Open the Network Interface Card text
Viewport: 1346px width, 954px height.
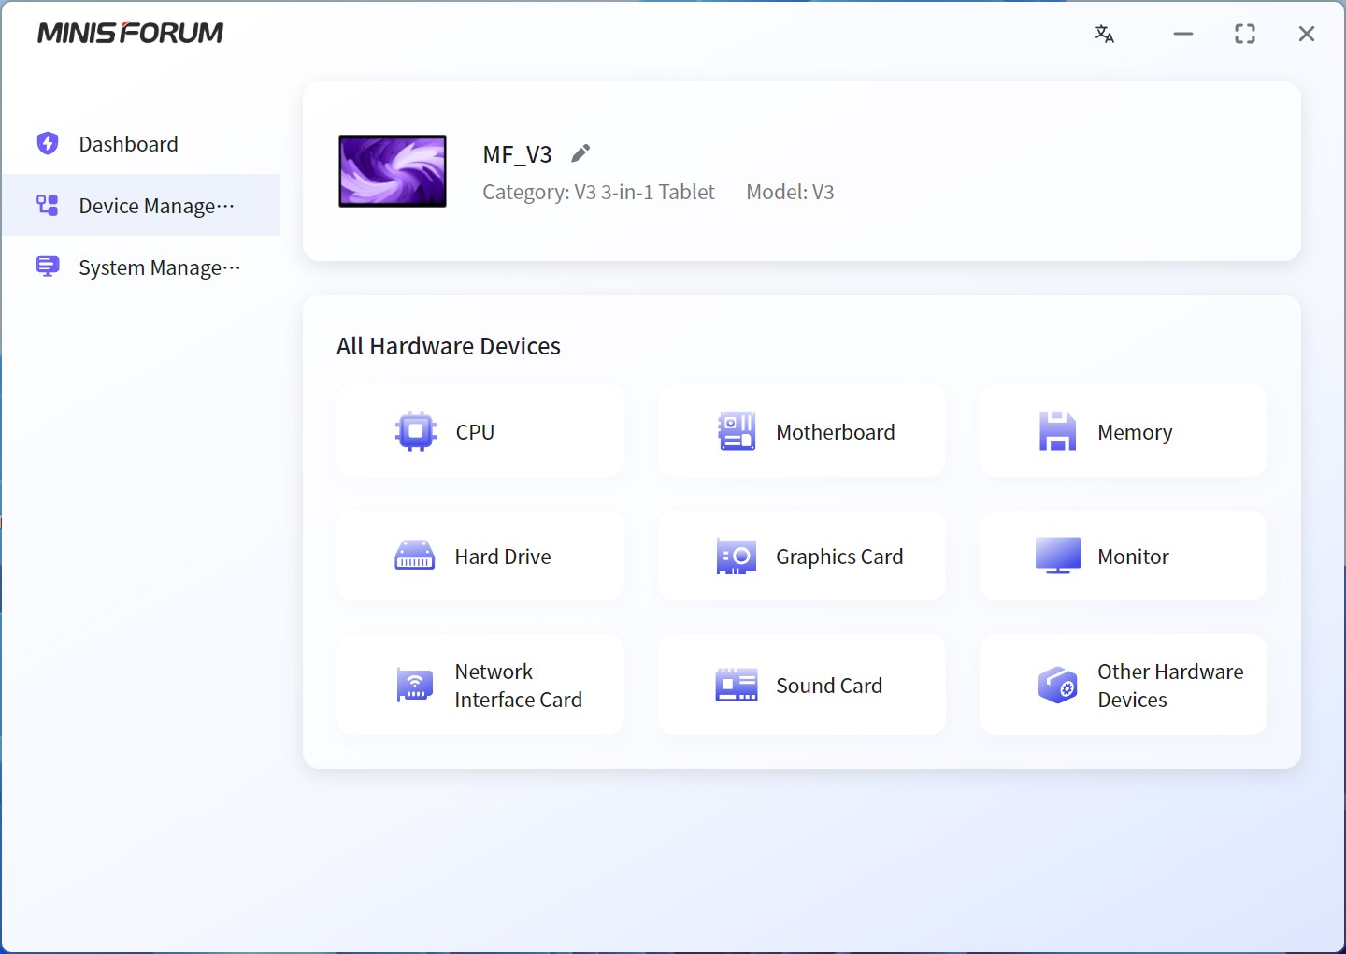(518, 686)
